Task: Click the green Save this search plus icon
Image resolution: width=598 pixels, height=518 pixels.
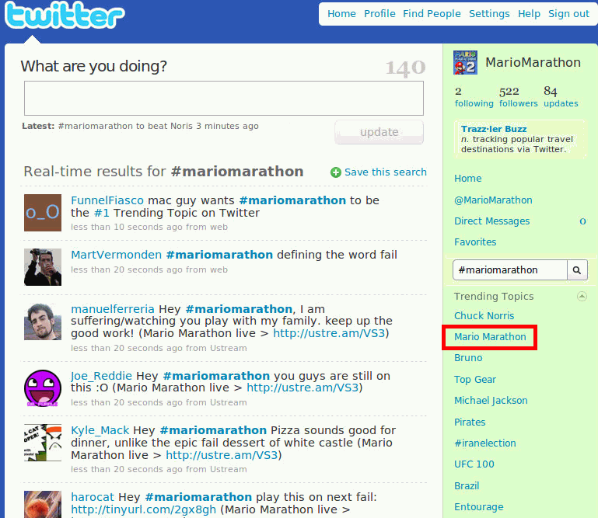Action: pos(336,172)
